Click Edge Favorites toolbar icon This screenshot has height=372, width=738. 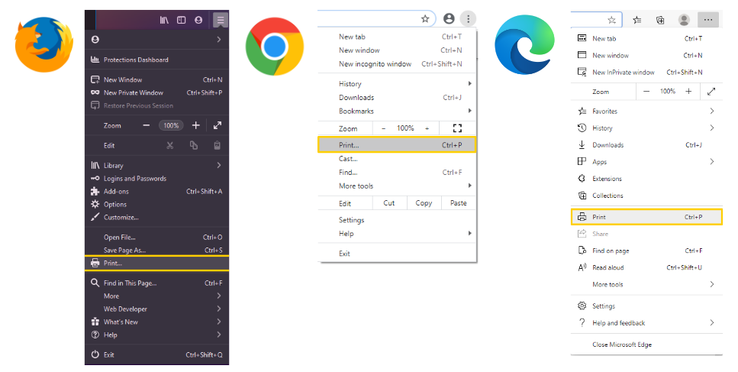(636, 20)
